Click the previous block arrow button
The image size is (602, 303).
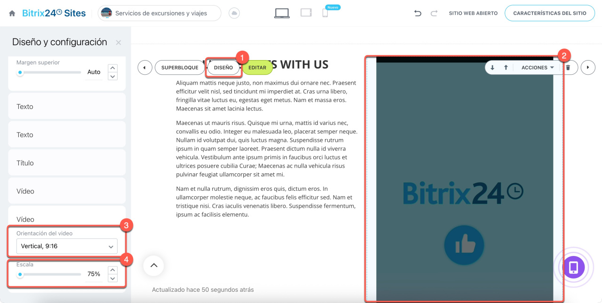(145, 68)
